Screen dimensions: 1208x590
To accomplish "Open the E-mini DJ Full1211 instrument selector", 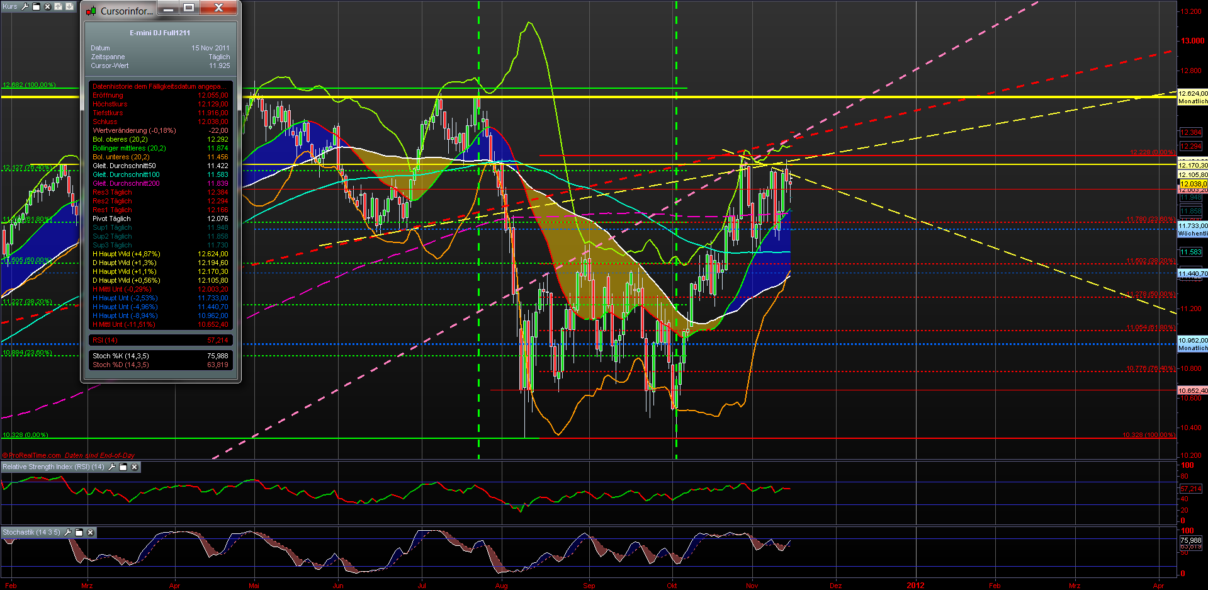I will coord(161,33).
